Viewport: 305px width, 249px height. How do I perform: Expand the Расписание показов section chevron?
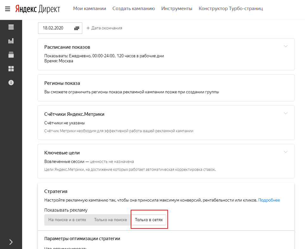pos(286,46)
